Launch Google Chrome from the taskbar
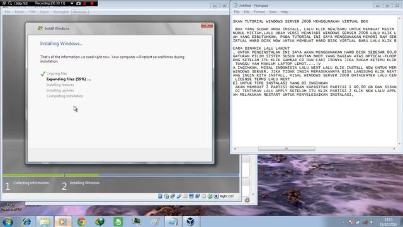Image resolution: width=403 pixels, height=227 pixels. pos(81,221)
